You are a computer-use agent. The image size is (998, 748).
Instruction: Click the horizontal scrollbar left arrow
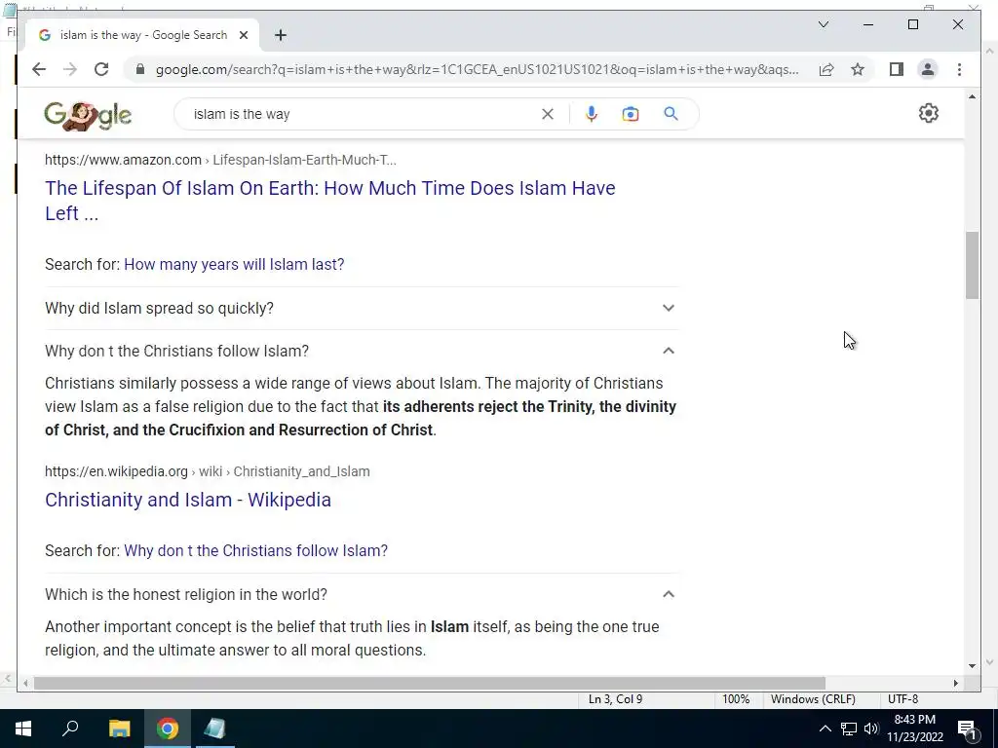coord(25,683)
